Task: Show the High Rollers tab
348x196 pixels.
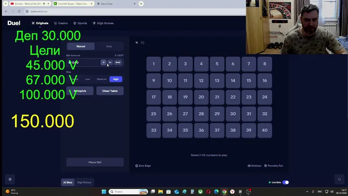Action: [84, 183]
